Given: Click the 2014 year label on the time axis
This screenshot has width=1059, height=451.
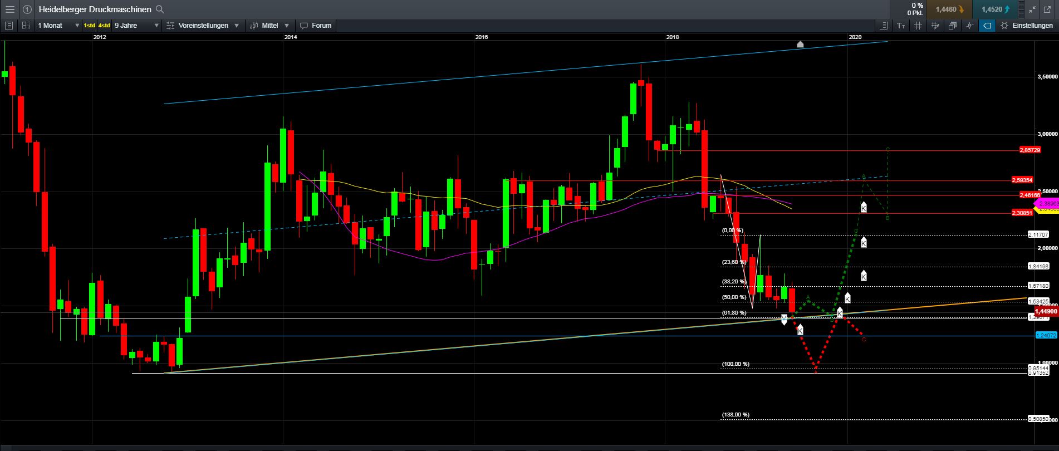Looking at the screenshot, I should [x=290, y=37].
